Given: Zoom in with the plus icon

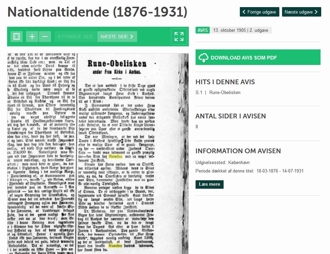Looking at the screenshot, I should 32,37.
